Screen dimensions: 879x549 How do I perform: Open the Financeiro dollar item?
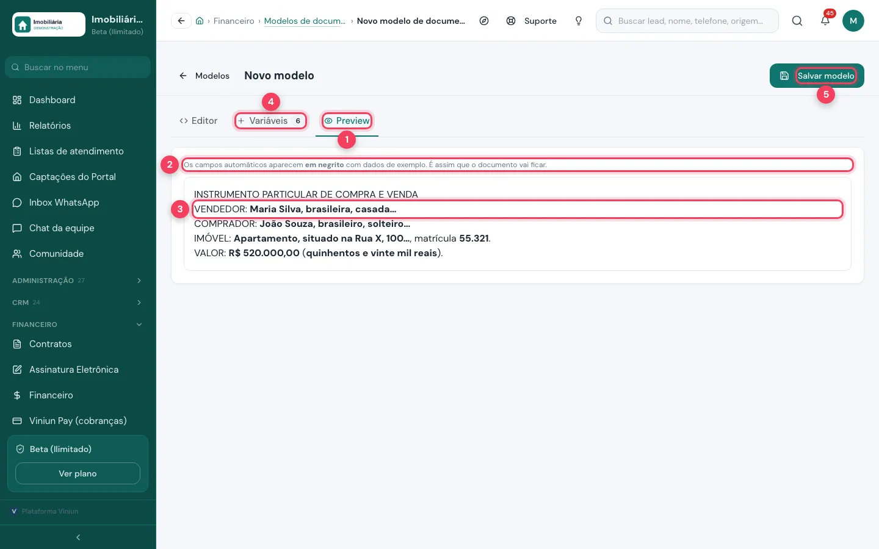[78, 395]
